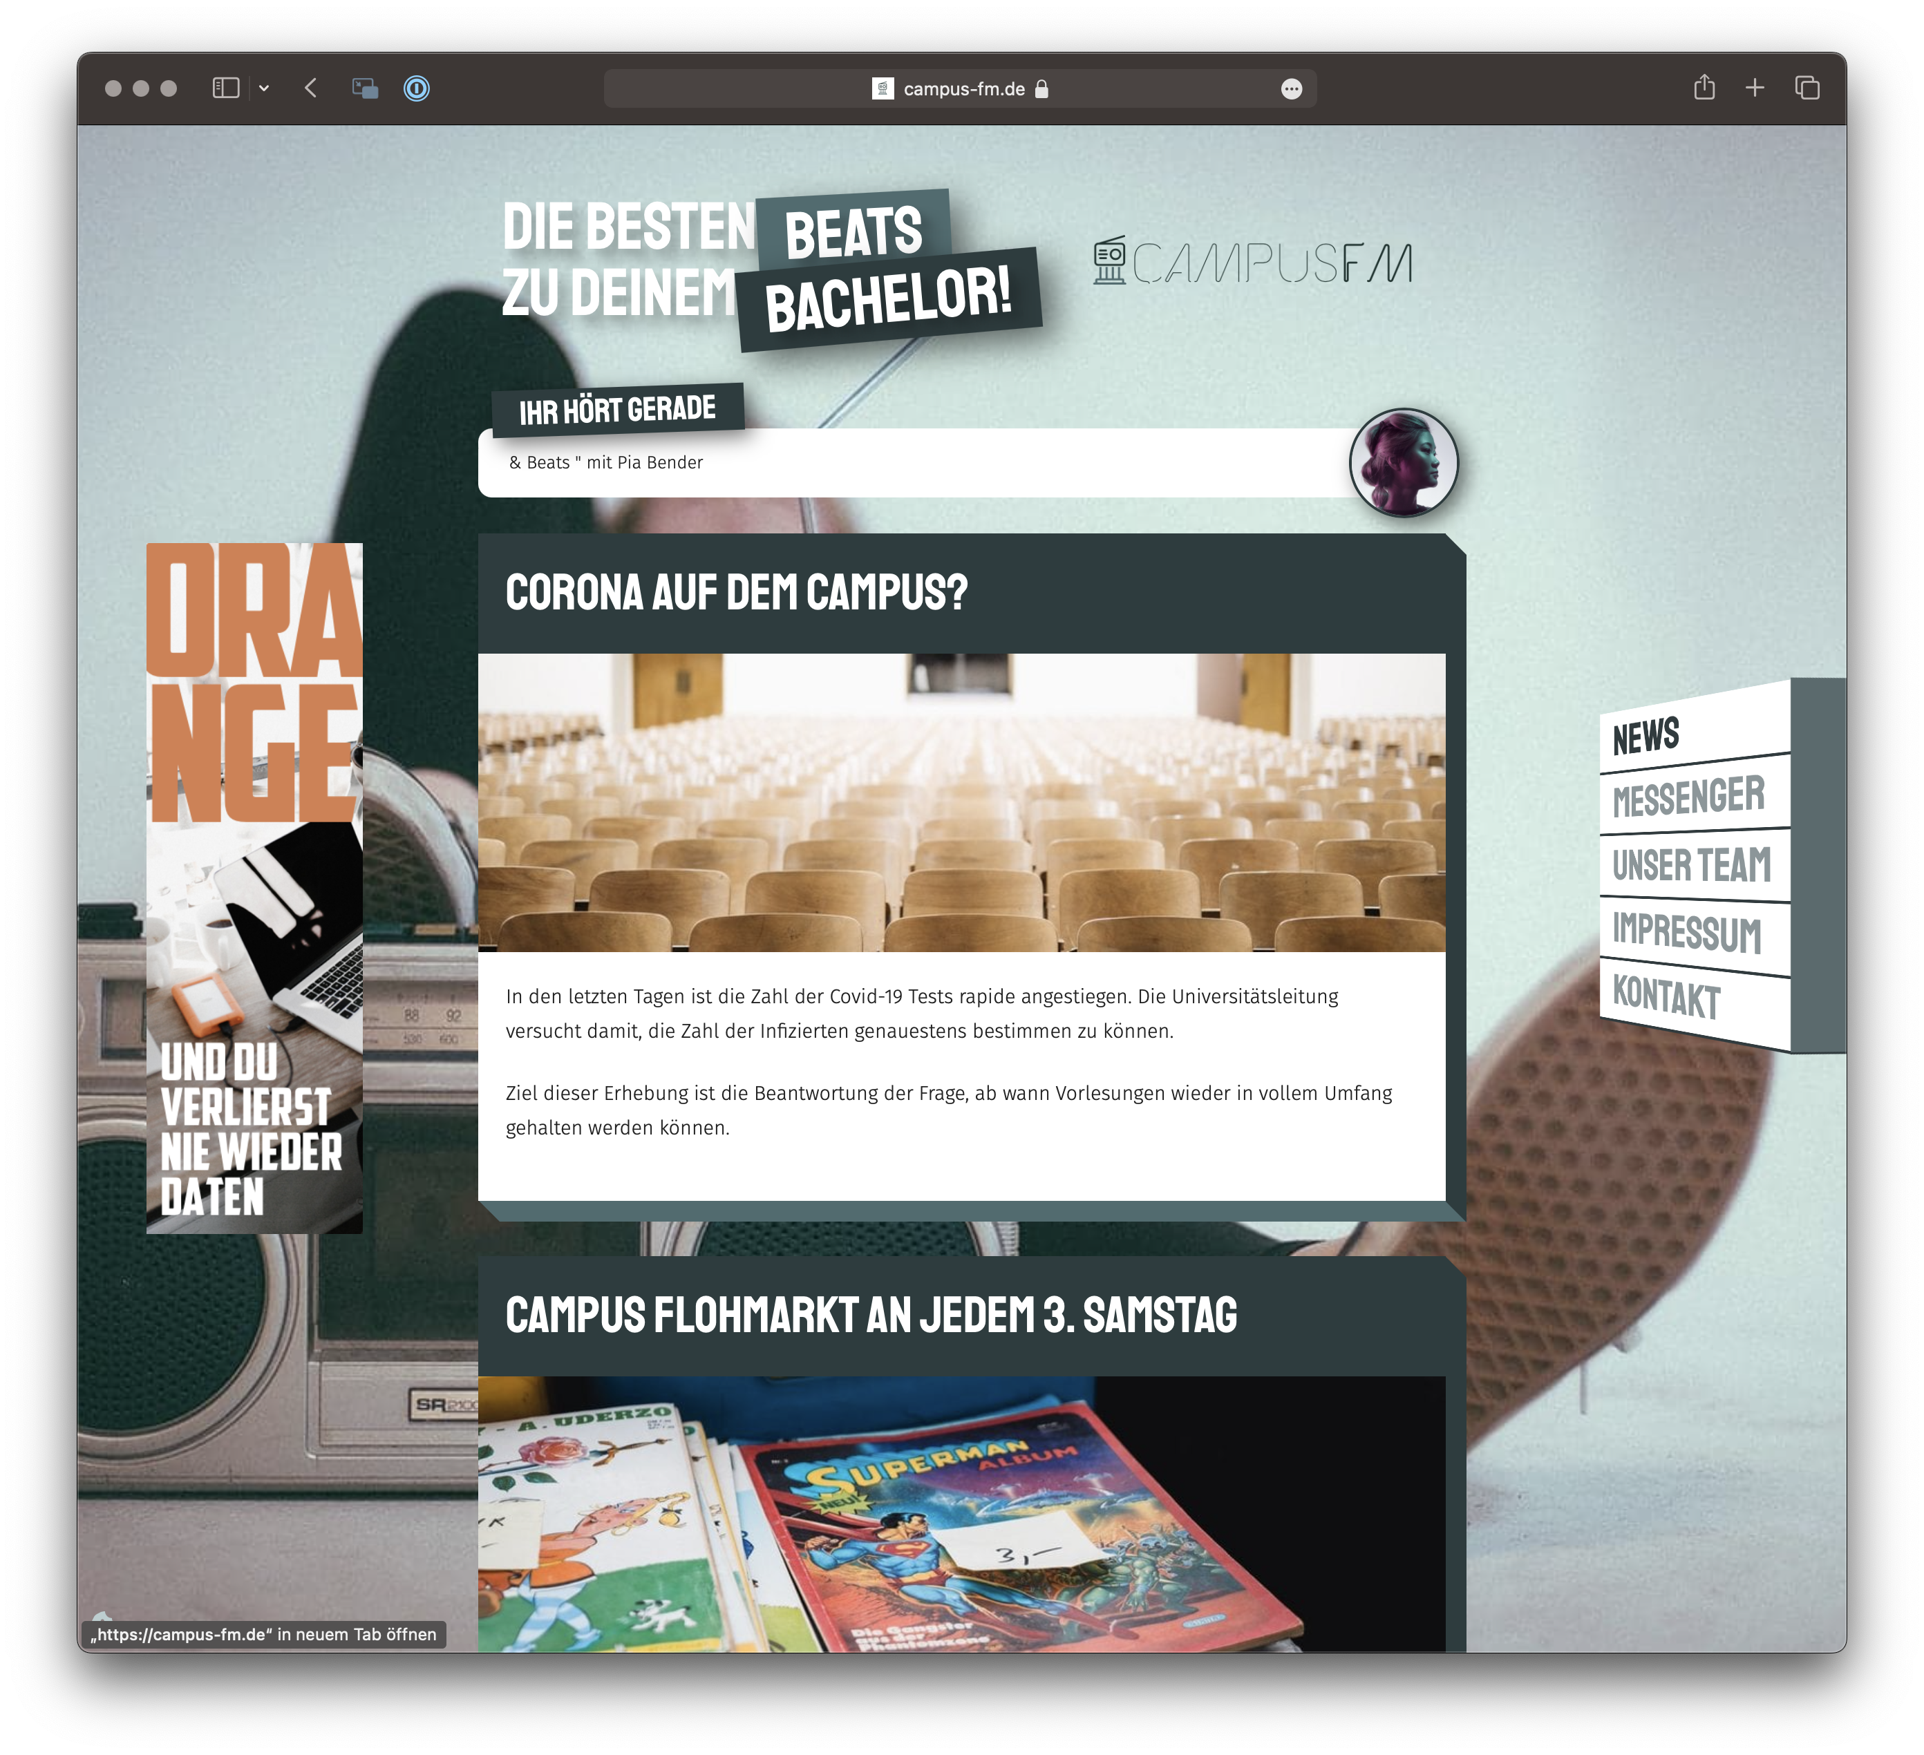Click the CampusFM logo
This screenshot has height=1755, width=1924.
click(x=1253, y=261)
